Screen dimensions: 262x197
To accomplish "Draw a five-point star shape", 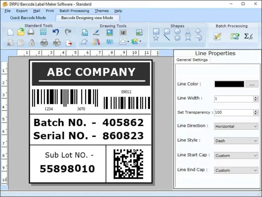I will [156, 38].
